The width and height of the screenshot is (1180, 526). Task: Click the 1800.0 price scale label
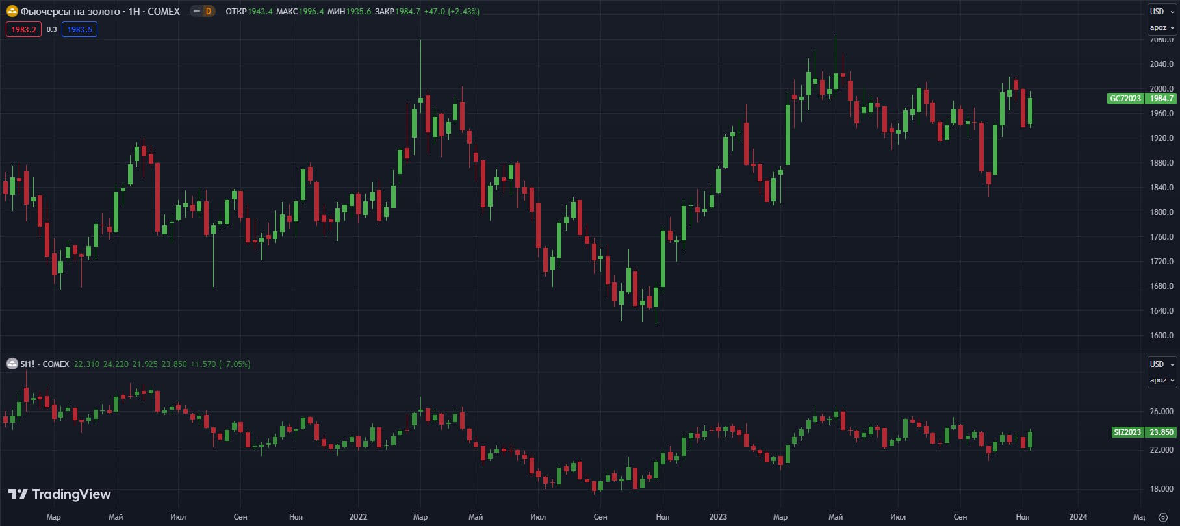(x=1162, y=212)
